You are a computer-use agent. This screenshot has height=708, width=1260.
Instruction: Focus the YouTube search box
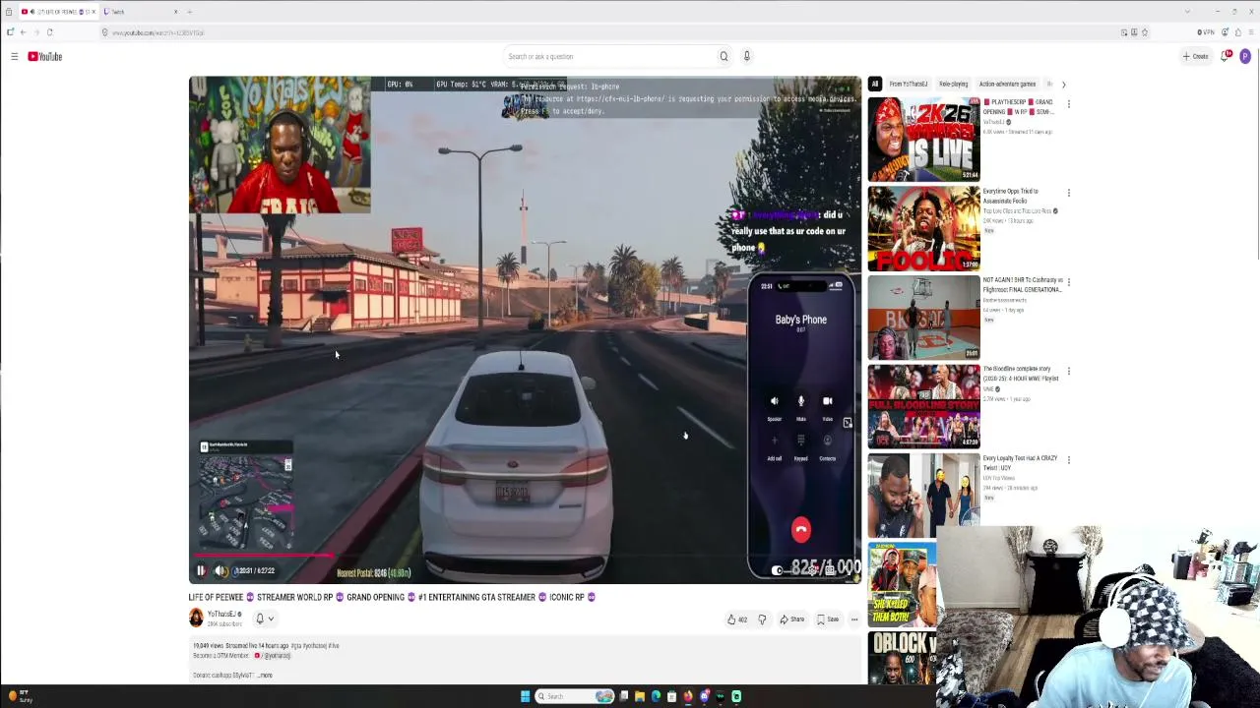tap(608, 56)
